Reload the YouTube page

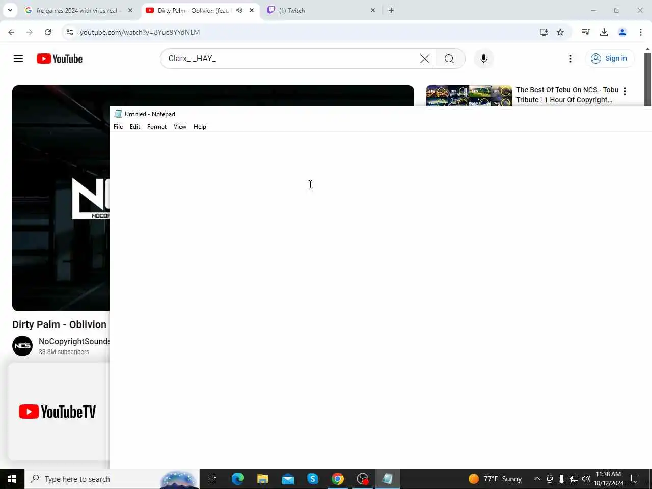point(48,32)
